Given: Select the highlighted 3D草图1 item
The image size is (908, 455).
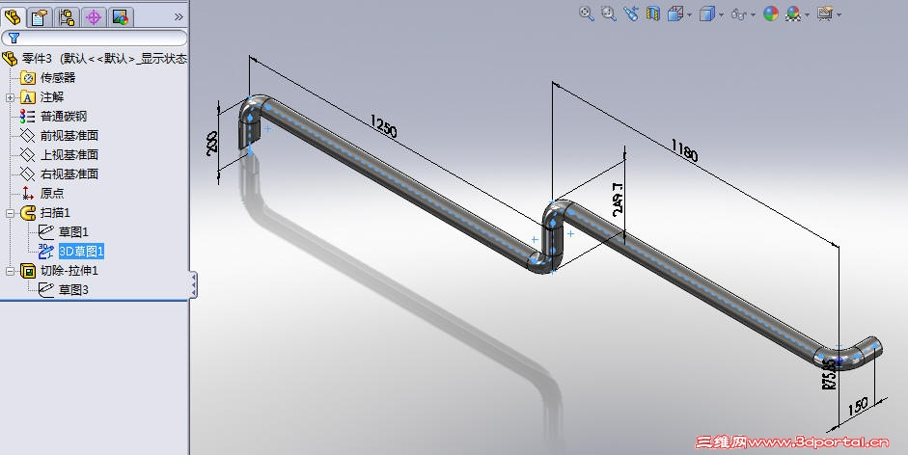Looking at the screenshot, I should point(81,252).
